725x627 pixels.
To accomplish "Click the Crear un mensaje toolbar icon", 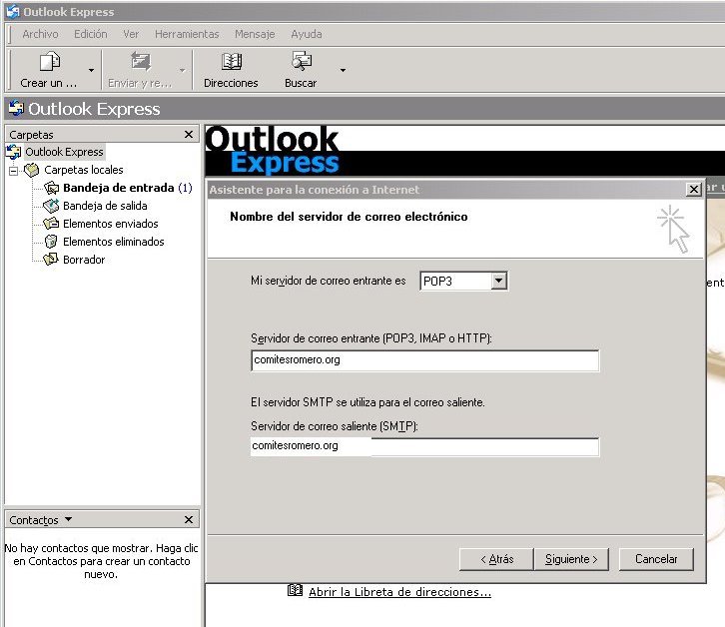I will tap(49, 62).
